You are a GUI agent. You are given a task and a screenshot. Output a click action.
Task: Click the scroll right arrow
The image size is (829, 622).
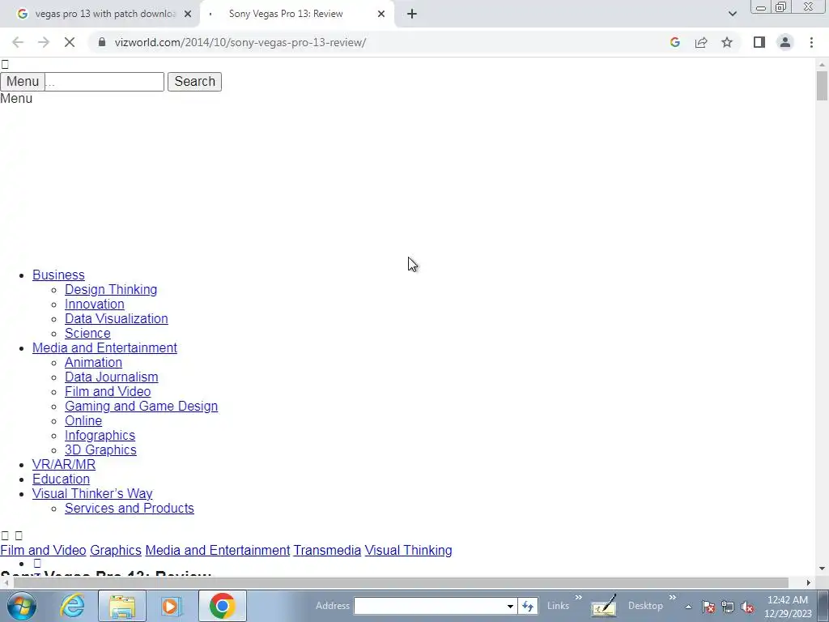click(x=809, y=582)
